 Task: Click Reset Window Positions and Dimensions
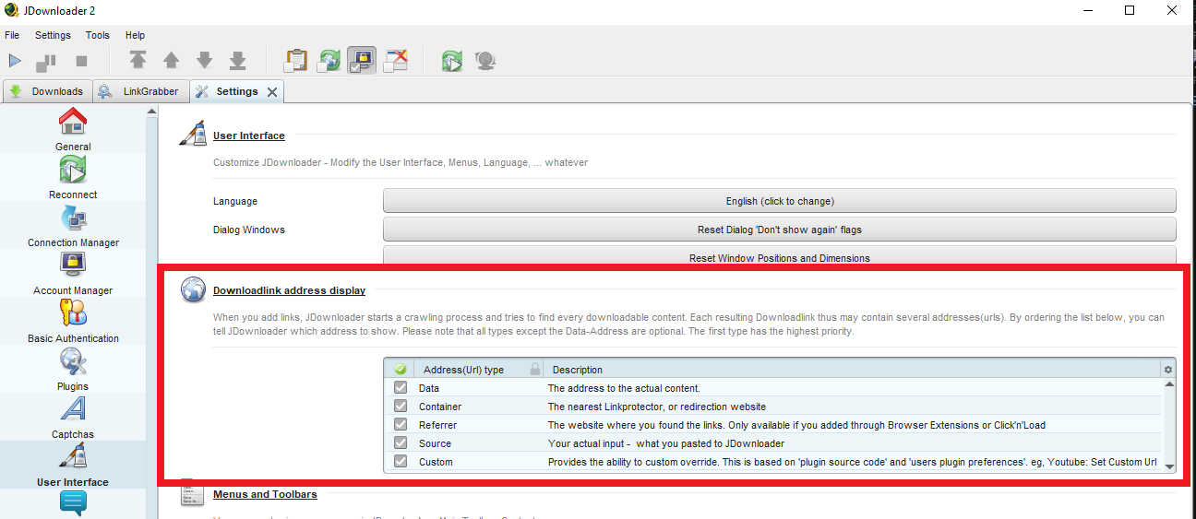(780, 255)
